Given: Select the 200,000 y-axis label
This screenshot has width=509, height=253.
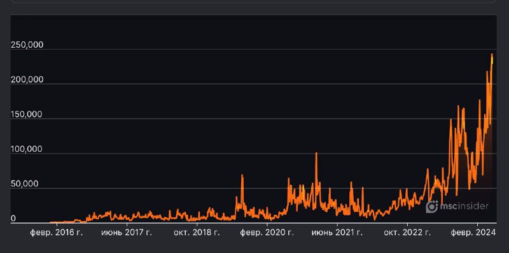Looking at the screenshot, I should (x=27, y=80).
